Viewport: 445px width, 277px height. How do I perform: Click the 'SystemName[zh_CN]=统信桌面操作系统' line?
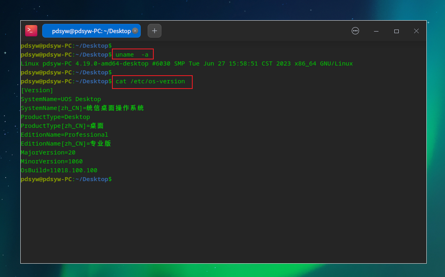tap(82, 108)
